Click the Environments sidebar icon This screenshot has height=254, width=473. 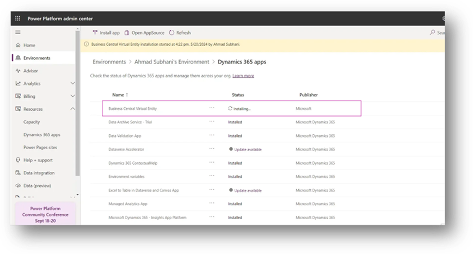18,58
